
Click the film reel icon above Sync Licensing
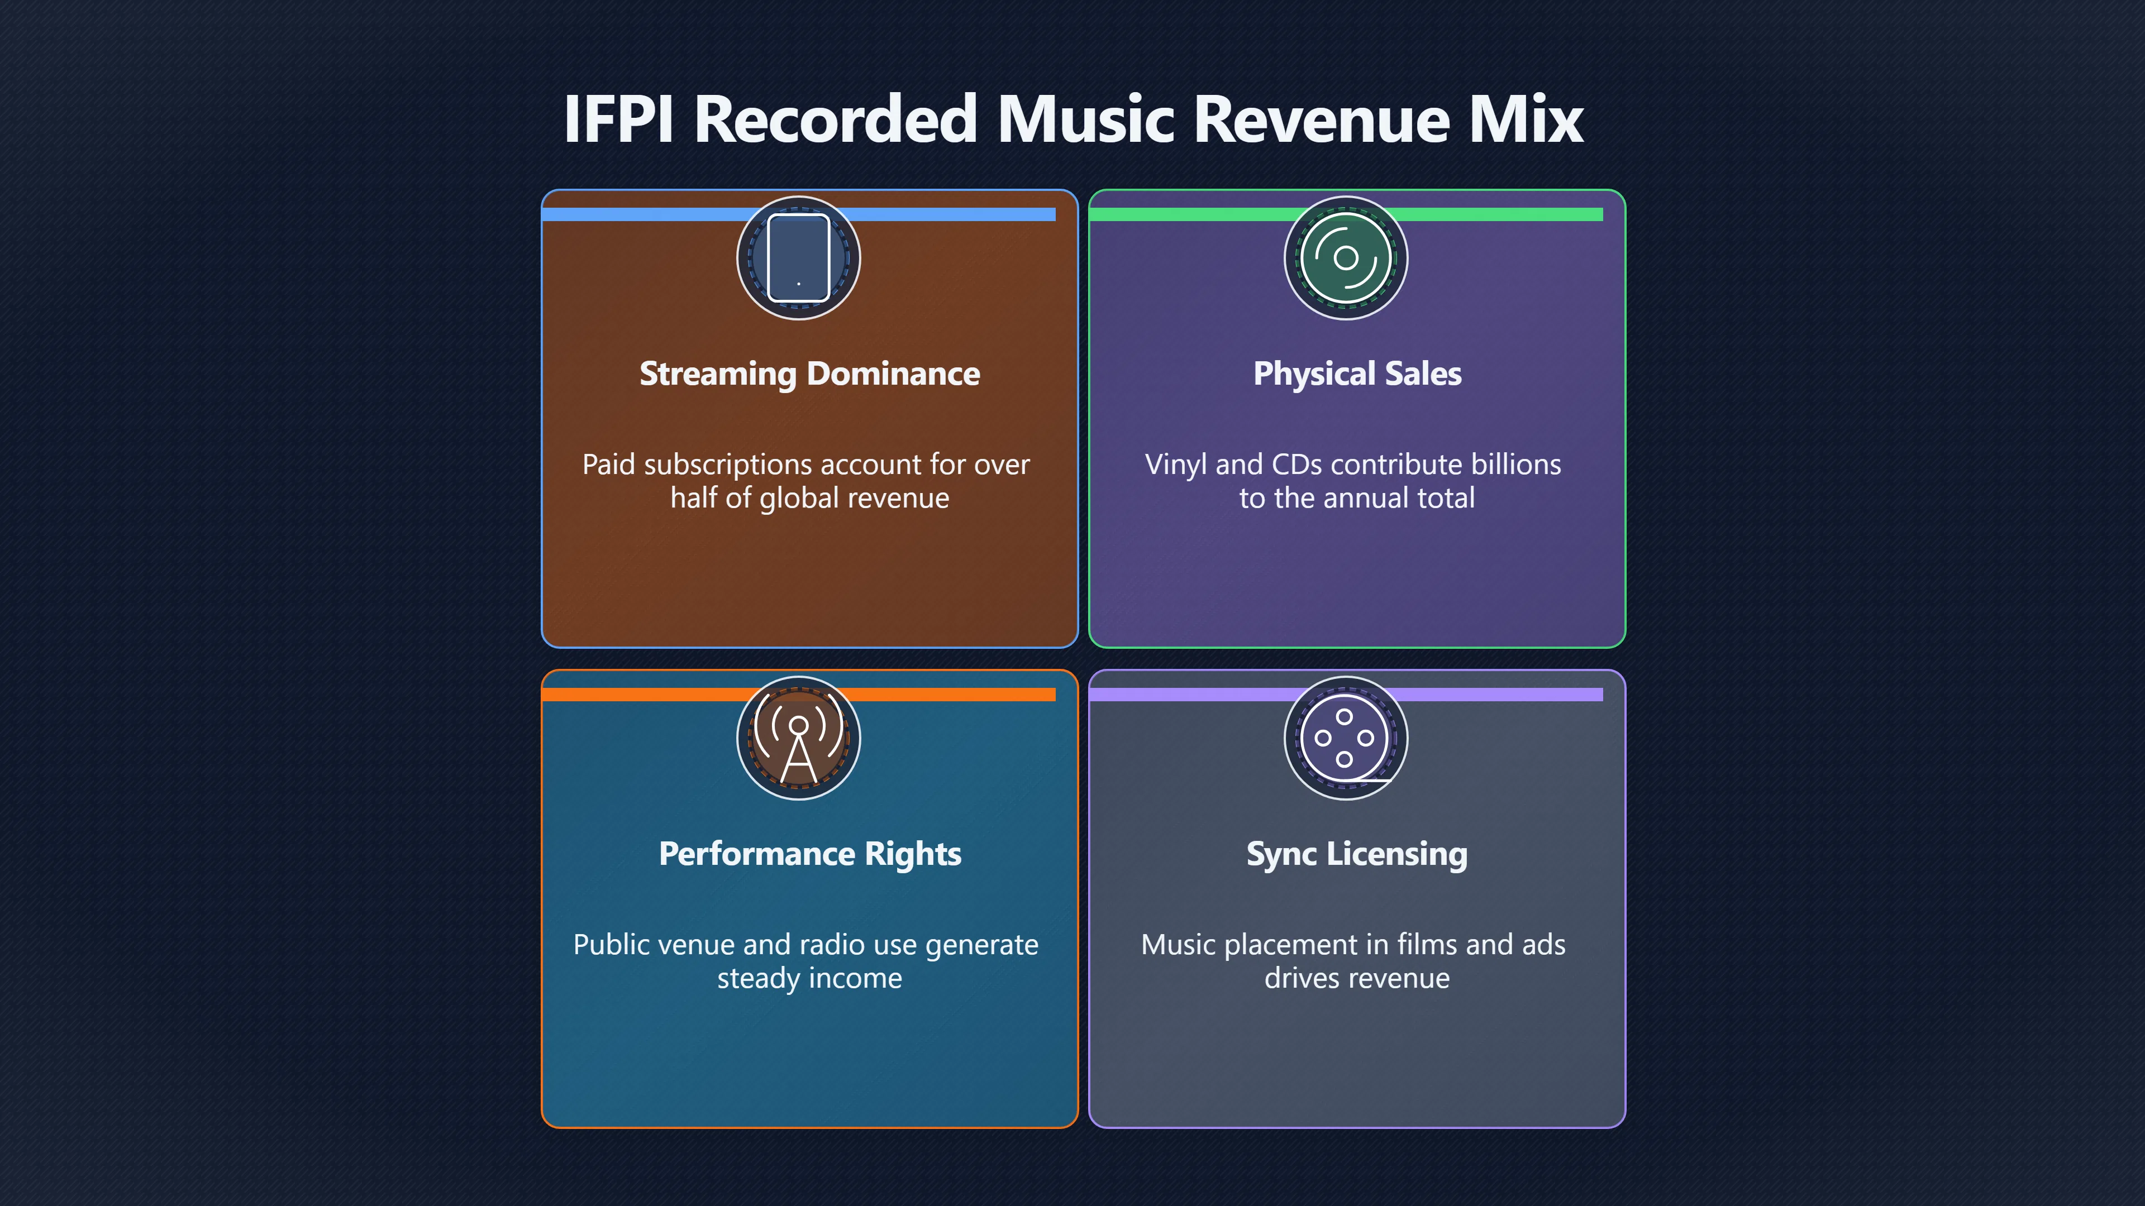1346,738
